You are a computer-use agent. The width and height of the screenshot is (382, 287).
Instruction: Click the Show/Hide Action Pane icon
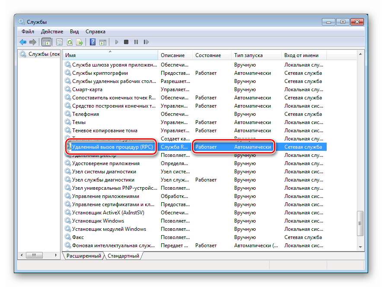pos(103,42)
